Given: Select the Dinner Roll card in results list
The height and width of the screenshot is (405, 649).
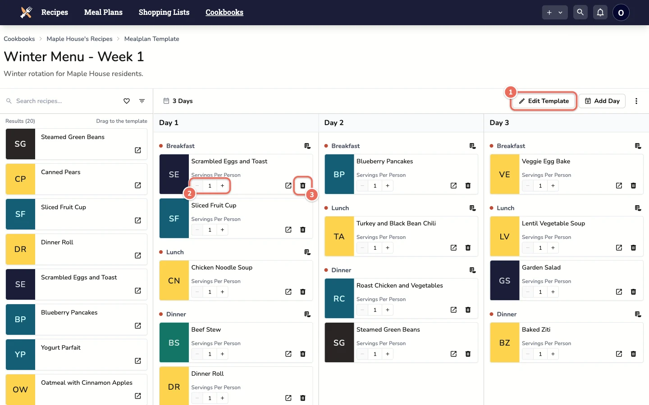Looking at the screenshot, I should click(x=77, y=249).
